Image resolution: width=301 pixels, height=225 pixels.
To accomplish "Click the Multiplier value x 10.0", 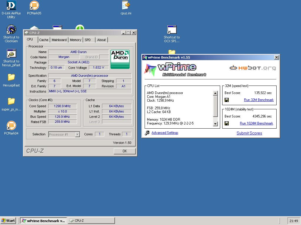I will pyautogui.click(x=62, y=111).
